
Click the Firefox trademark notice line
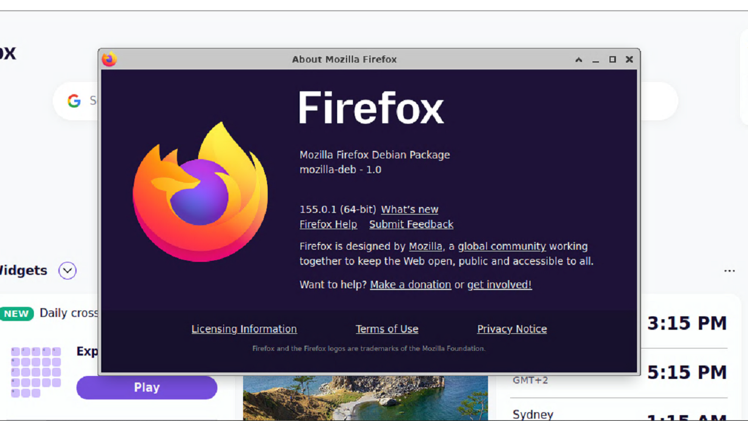369,348
